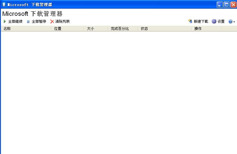Click the red X clear list icon
The image size is (237, 154).
(x=52, y=21)
